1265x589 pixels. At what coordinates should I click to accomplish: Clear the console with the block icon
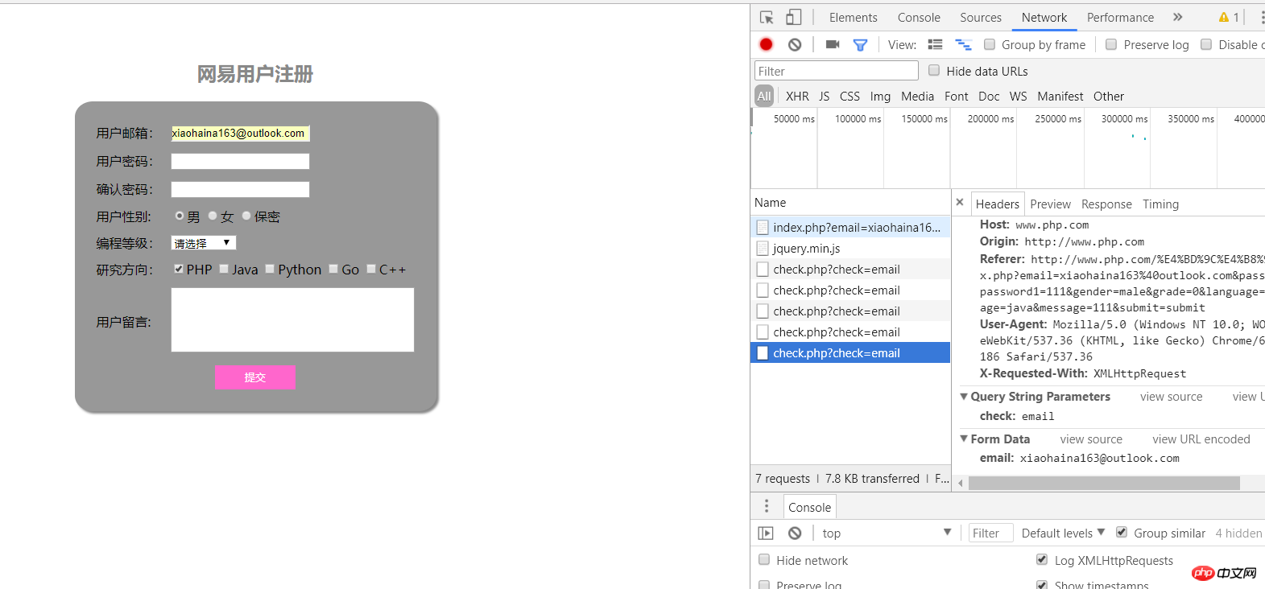click(795, 533)
